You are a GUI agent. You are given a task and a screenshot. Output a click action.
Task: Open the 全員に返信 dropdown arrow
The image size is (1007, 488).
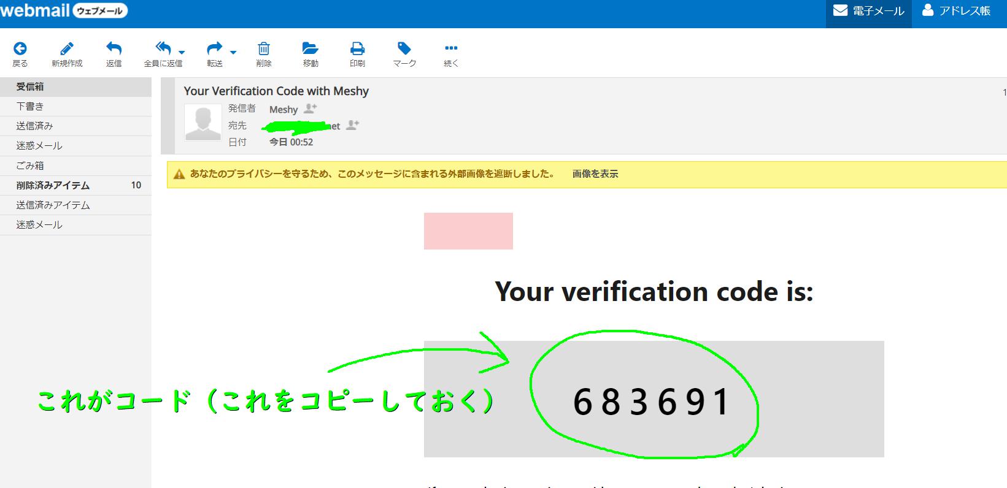click(182, 52)
